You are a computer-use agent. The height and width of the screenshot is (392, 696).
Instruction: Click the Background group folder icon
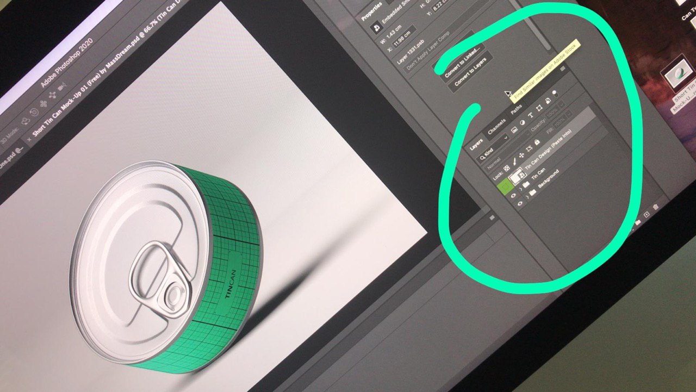point(533,192)
